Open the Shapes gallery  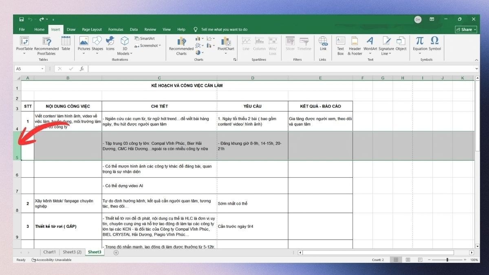[x=97, y=45]
